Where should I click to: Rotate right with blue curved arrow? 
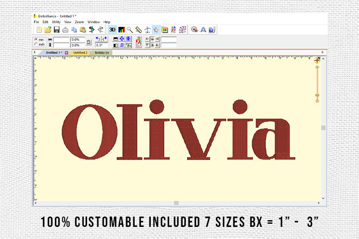[105, 39]
